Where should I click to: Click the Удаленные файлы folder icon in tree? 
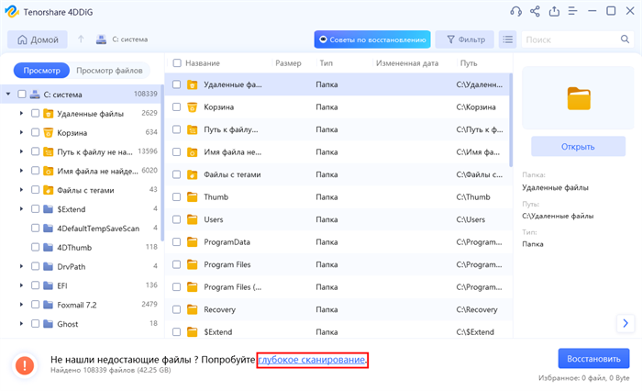coord(49,114)
